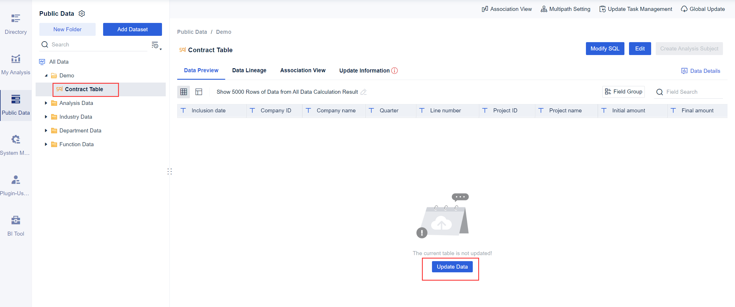Toggle the grid view layout
Image resolution: width=735 pixels, height=307 pixels.
(184, 92)
